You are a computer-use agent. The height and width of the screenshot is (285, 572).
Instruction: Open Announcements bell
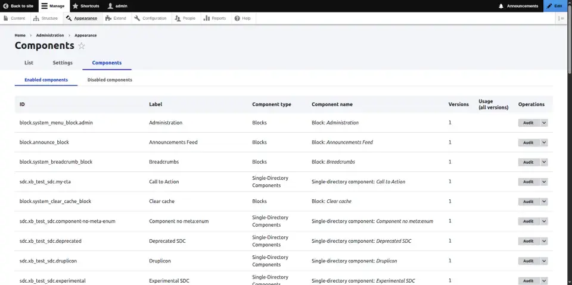pos(518,6)
